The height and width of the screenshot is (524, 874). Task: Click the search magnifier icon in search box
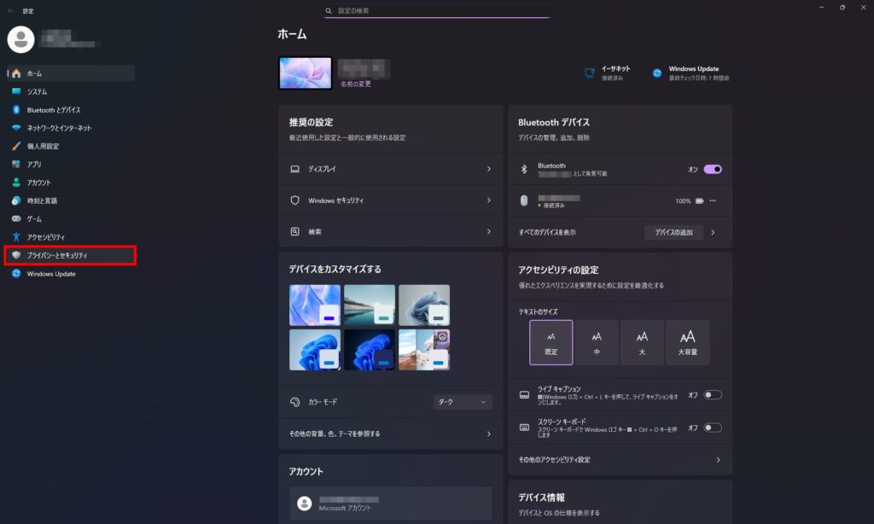click(329, 10)
